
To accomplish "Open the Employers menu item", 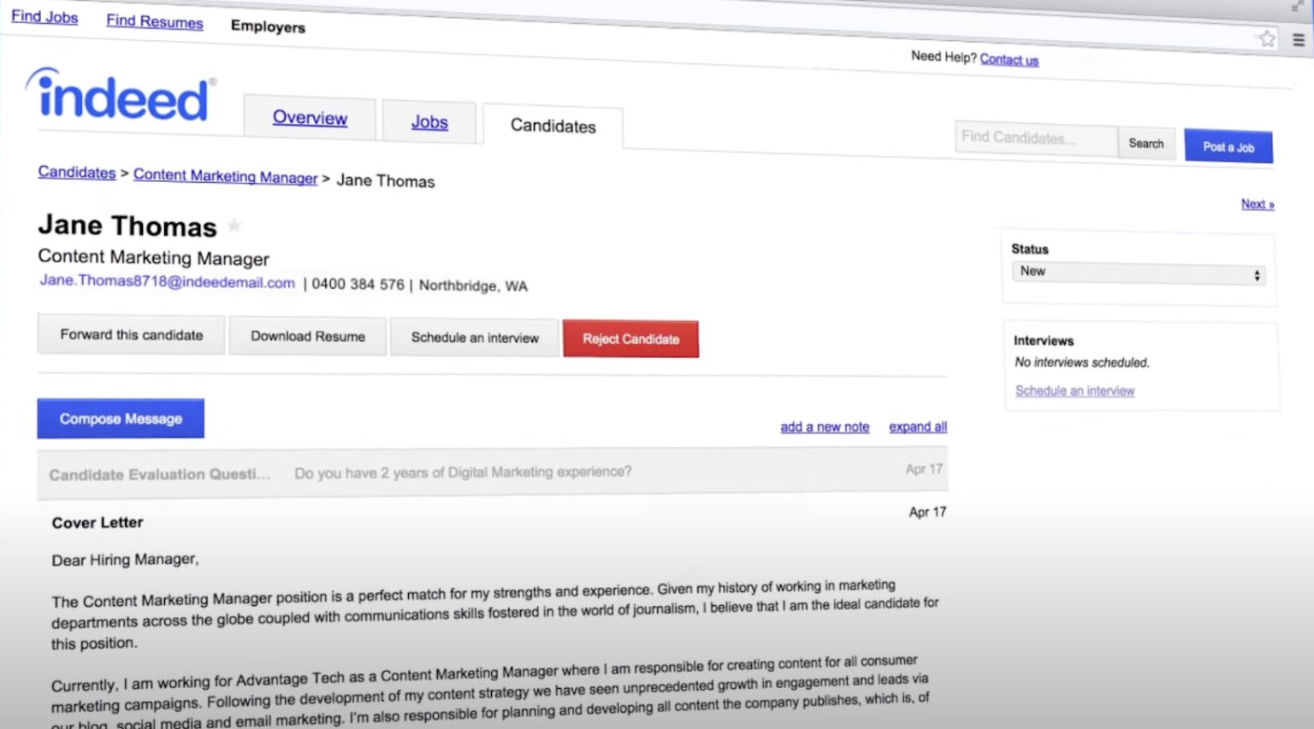I will (267, 26).
